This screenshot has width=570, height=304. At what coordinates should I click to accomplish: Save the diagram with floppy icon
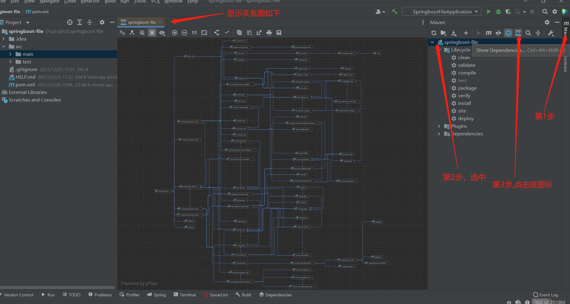click(279, 33)
